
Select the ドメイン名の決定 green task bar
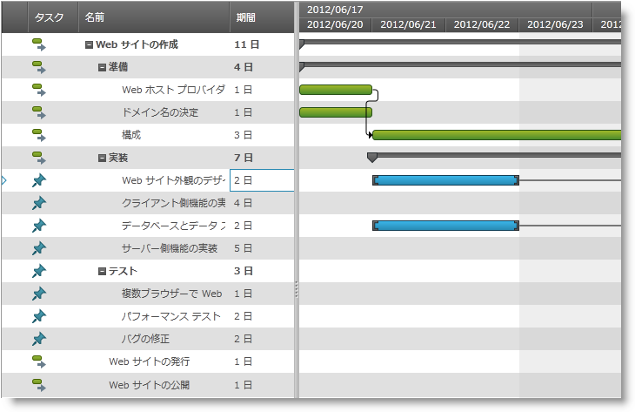(336, 112)
